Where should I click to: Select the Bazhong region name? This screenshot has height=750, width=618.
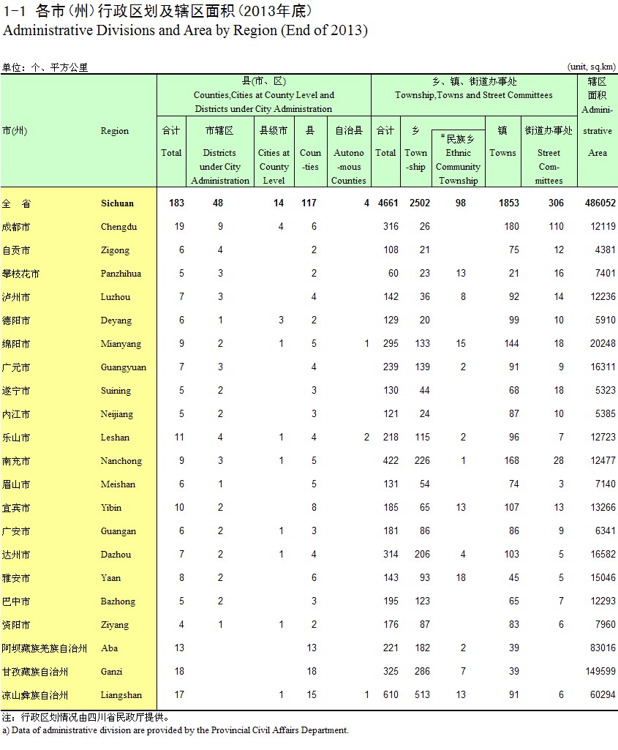point(118,601)
